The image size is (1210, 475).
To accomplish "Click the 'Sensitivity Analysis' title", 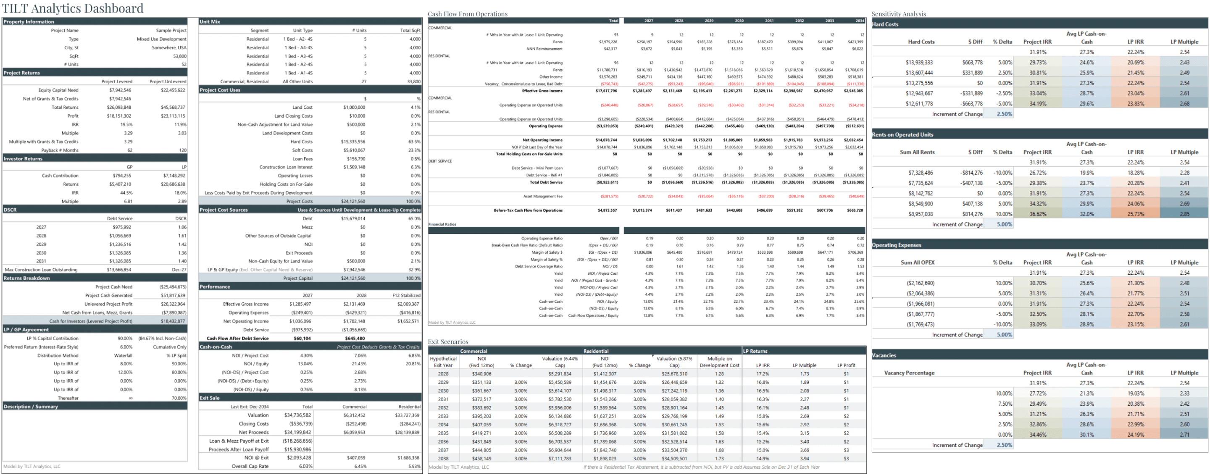I will click(x=899, y=14).
